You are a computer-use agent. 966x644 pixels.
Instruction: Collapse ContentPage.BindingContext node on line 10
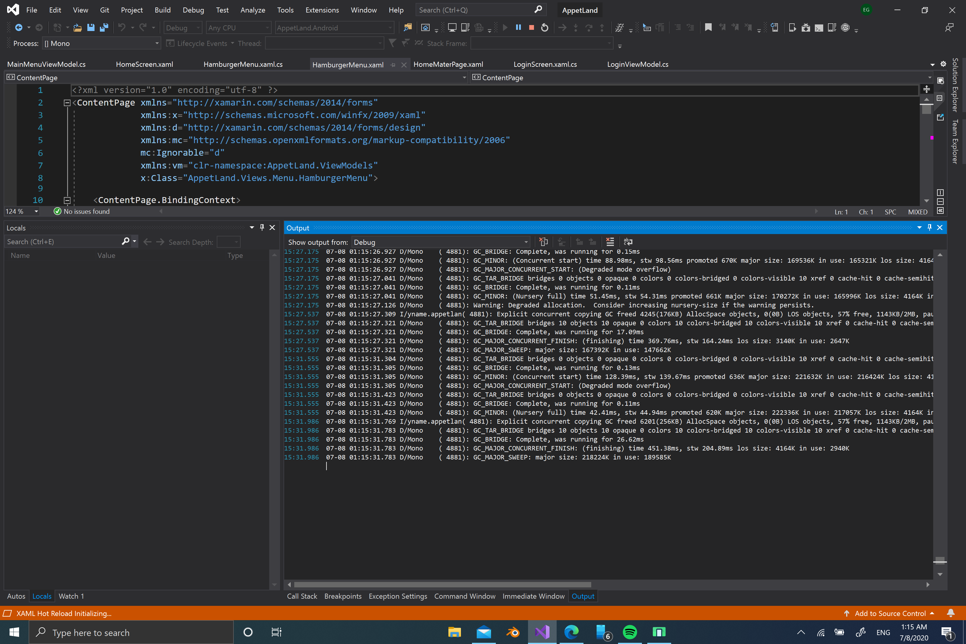[67, 200]
